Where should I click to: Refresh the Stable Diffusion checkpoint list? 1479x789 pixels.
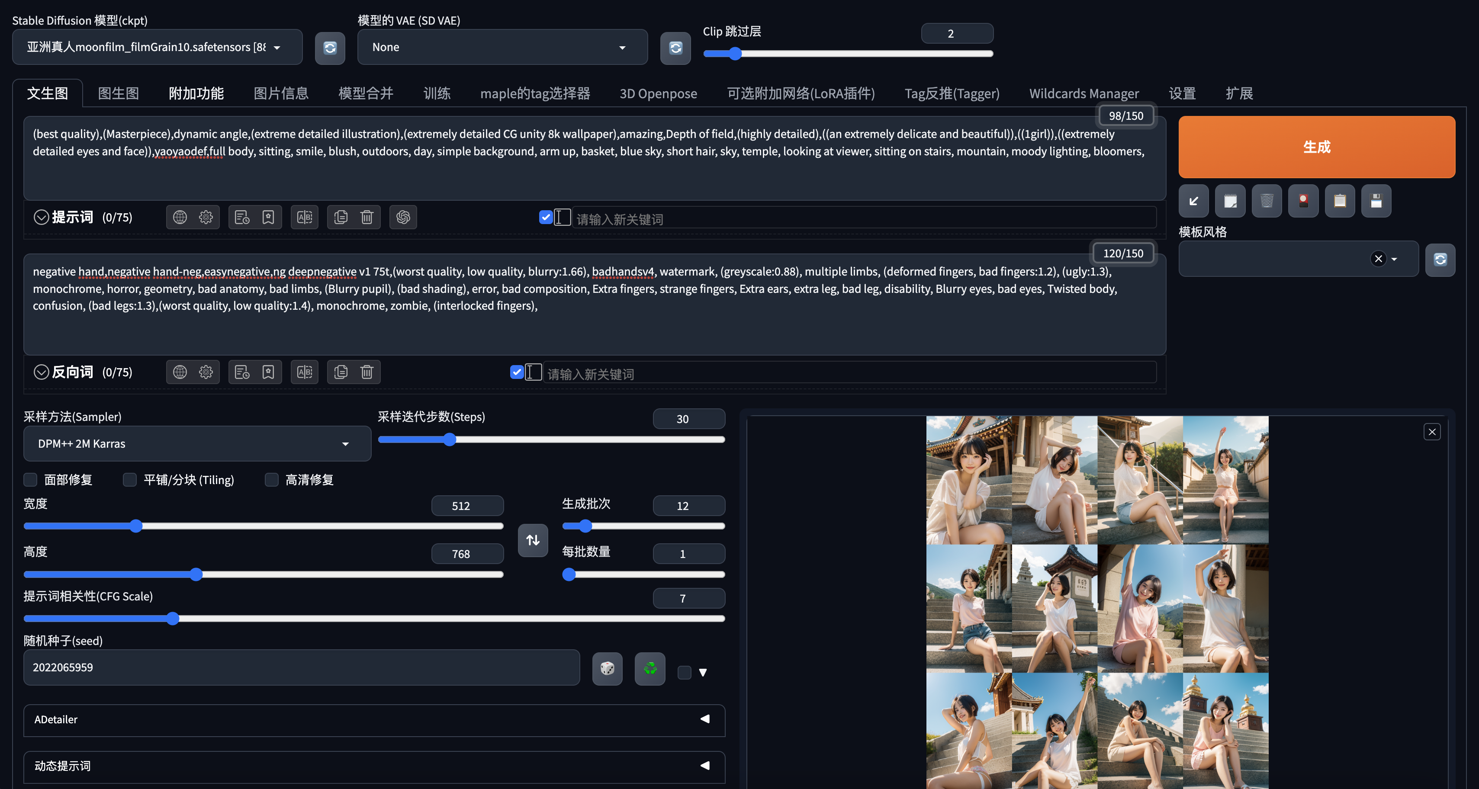point(330,48)
